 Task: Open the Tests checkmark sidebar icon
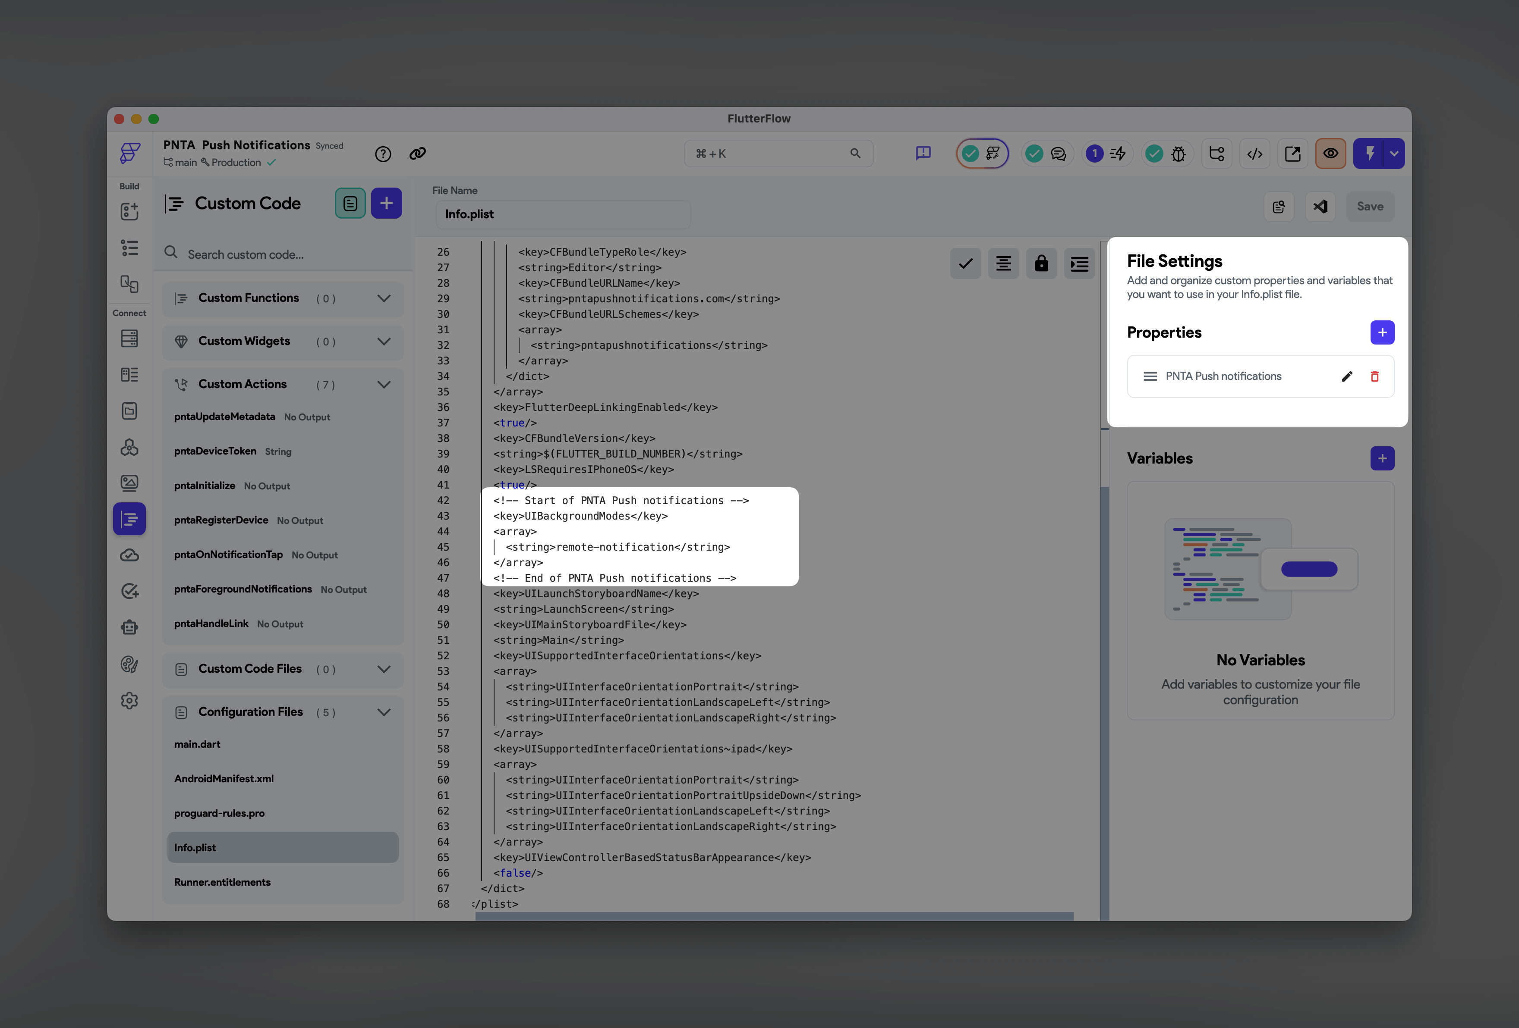(x=129, y=591)
